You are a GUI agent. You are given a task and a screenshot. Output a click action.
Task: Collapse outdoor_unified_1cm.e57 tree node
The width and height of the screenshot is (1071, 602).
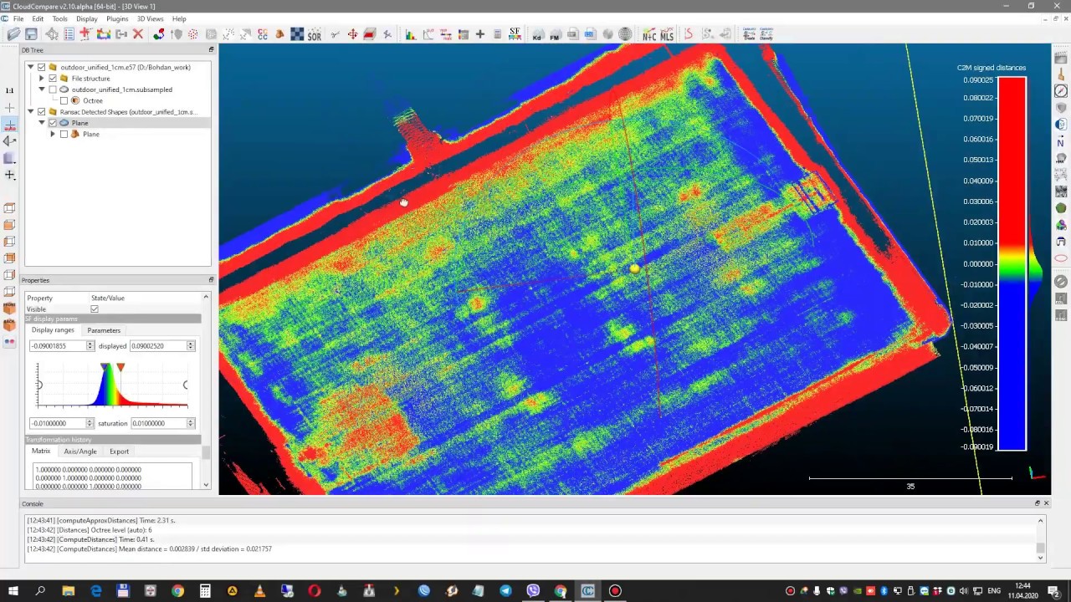(x=30, y=67)
